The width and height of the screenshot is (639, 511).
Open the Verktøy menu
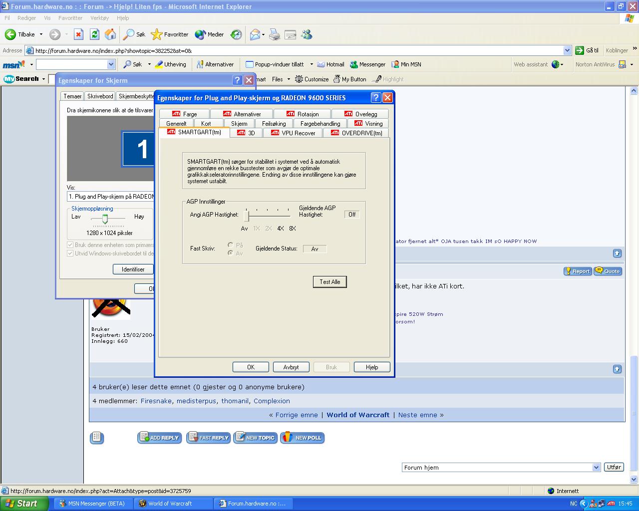pos(99,18)
